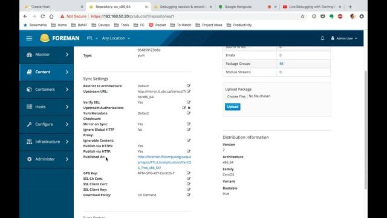Open the browser profile avatar
387x218 pixels.
pos(353,16)
